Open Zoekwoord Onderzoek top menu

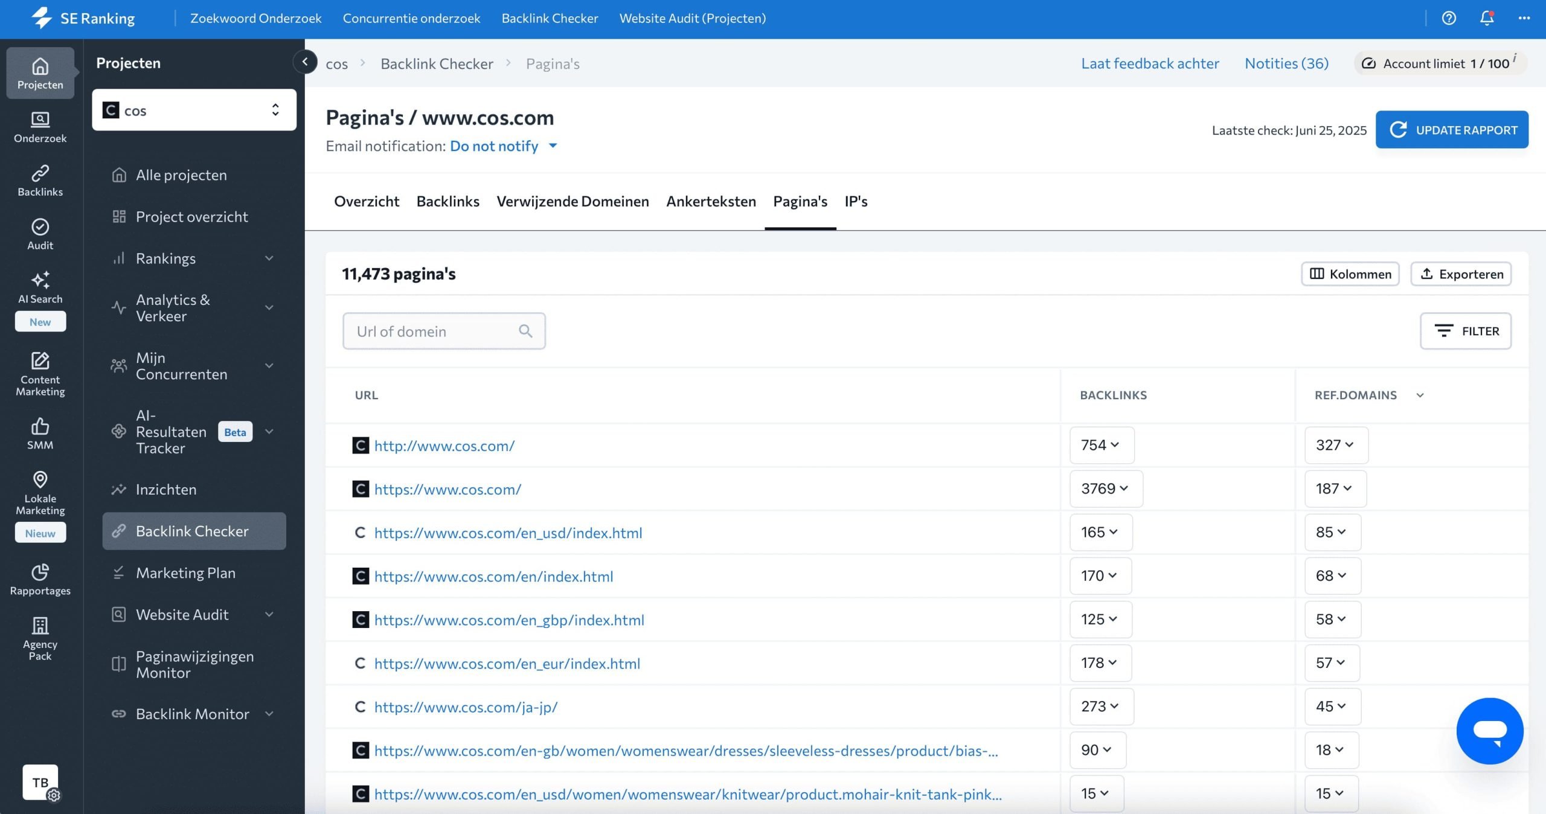255,18
